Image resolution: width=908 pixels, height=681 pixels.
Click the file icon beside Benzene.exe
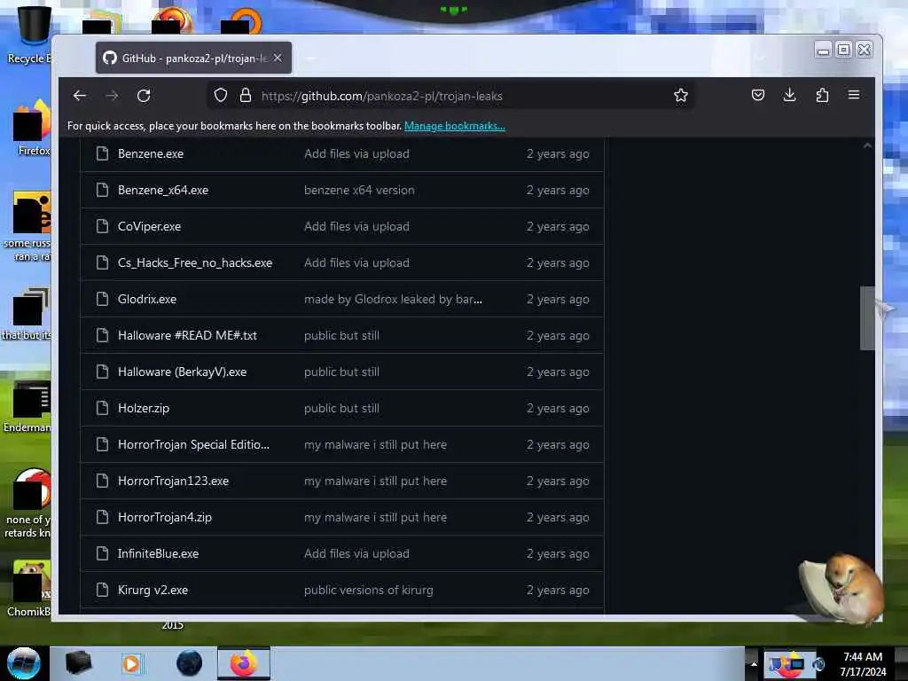pyautogui.click(x=103, y=154)
